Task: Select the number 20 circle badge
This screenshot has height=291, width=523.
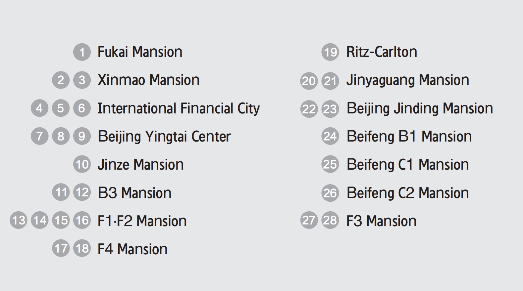Action: [309, 81]
